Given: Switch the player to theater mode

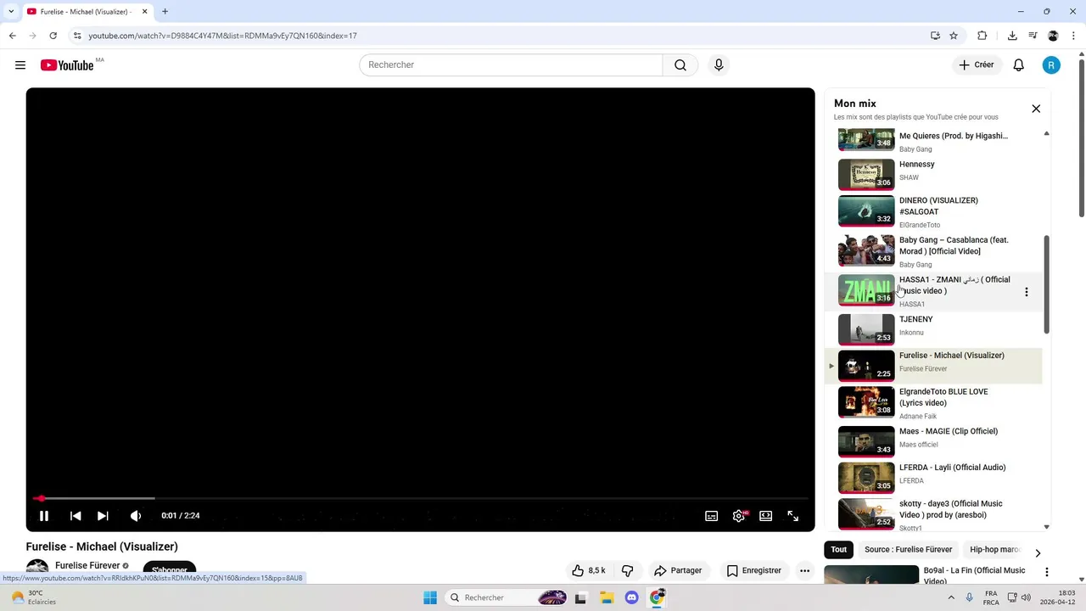Looking at the screenshot, I should (x=766, y=516).
